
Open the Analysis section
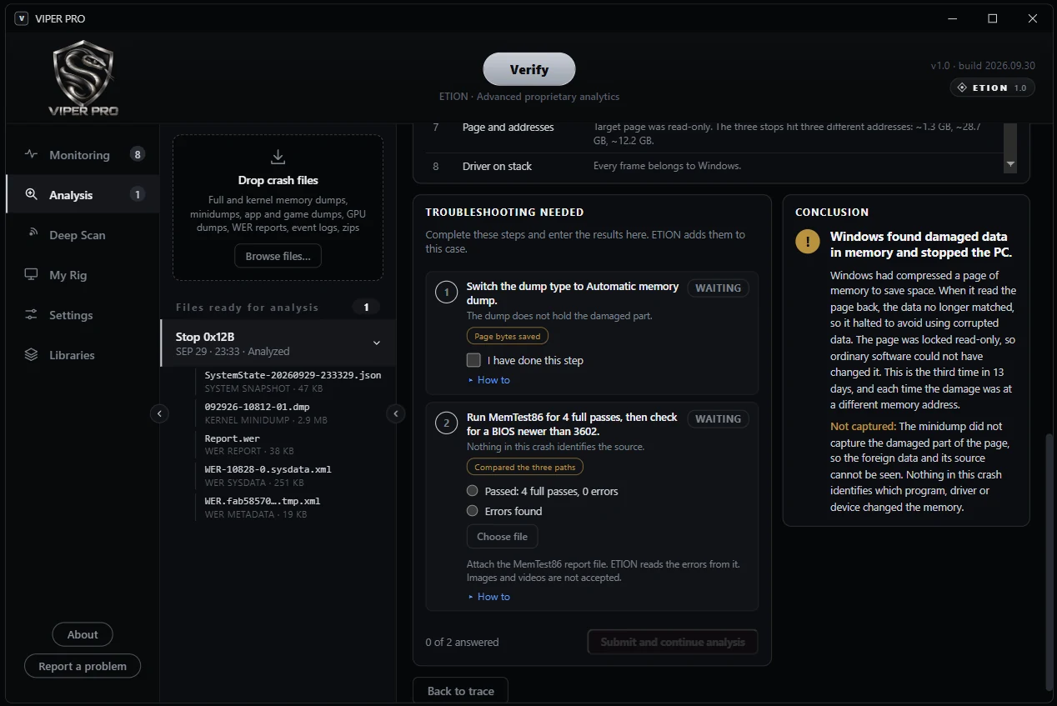click(x=83, y=194)
